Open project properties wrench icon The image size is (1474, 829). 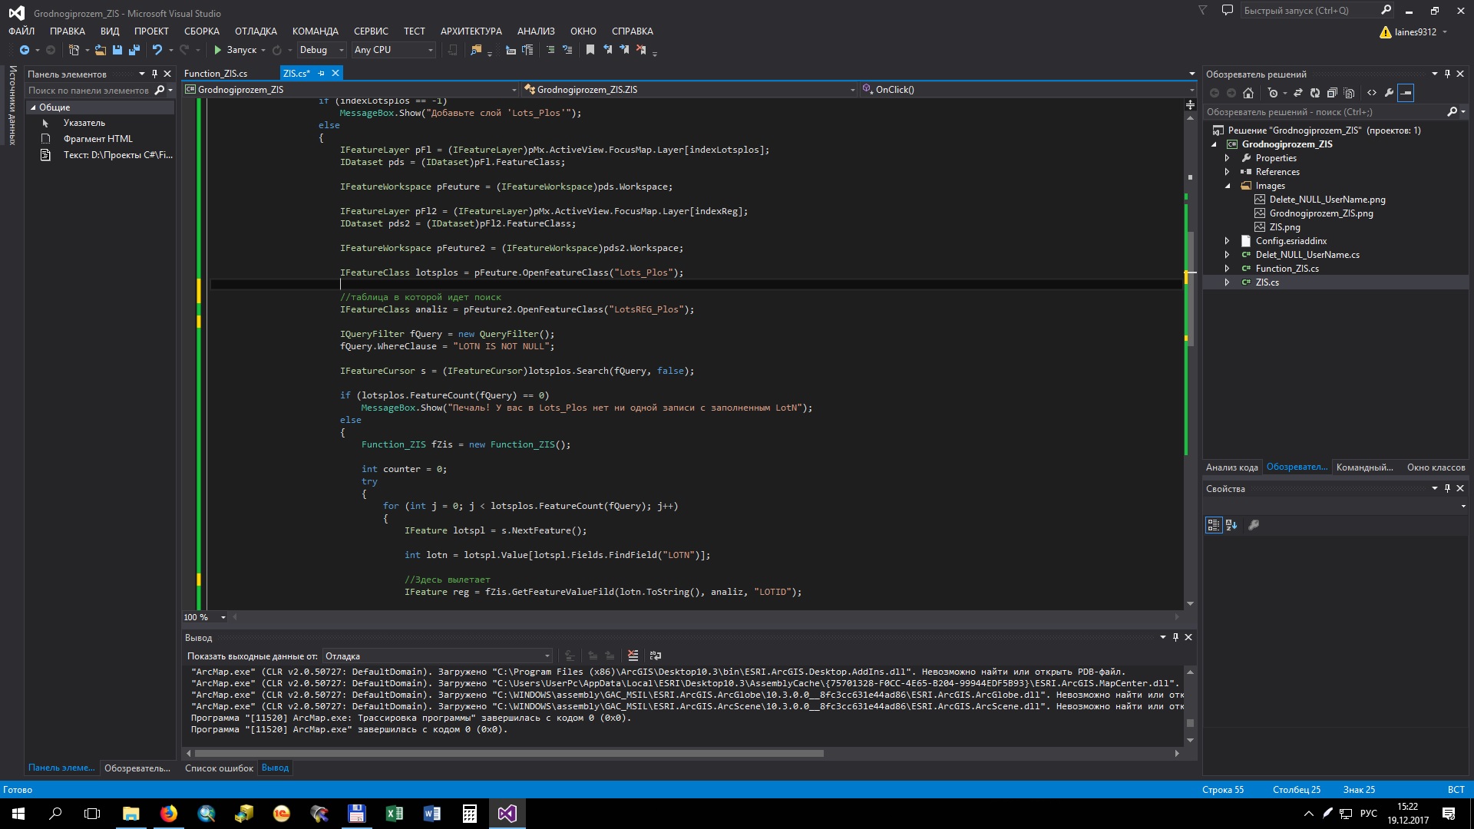1389,93
